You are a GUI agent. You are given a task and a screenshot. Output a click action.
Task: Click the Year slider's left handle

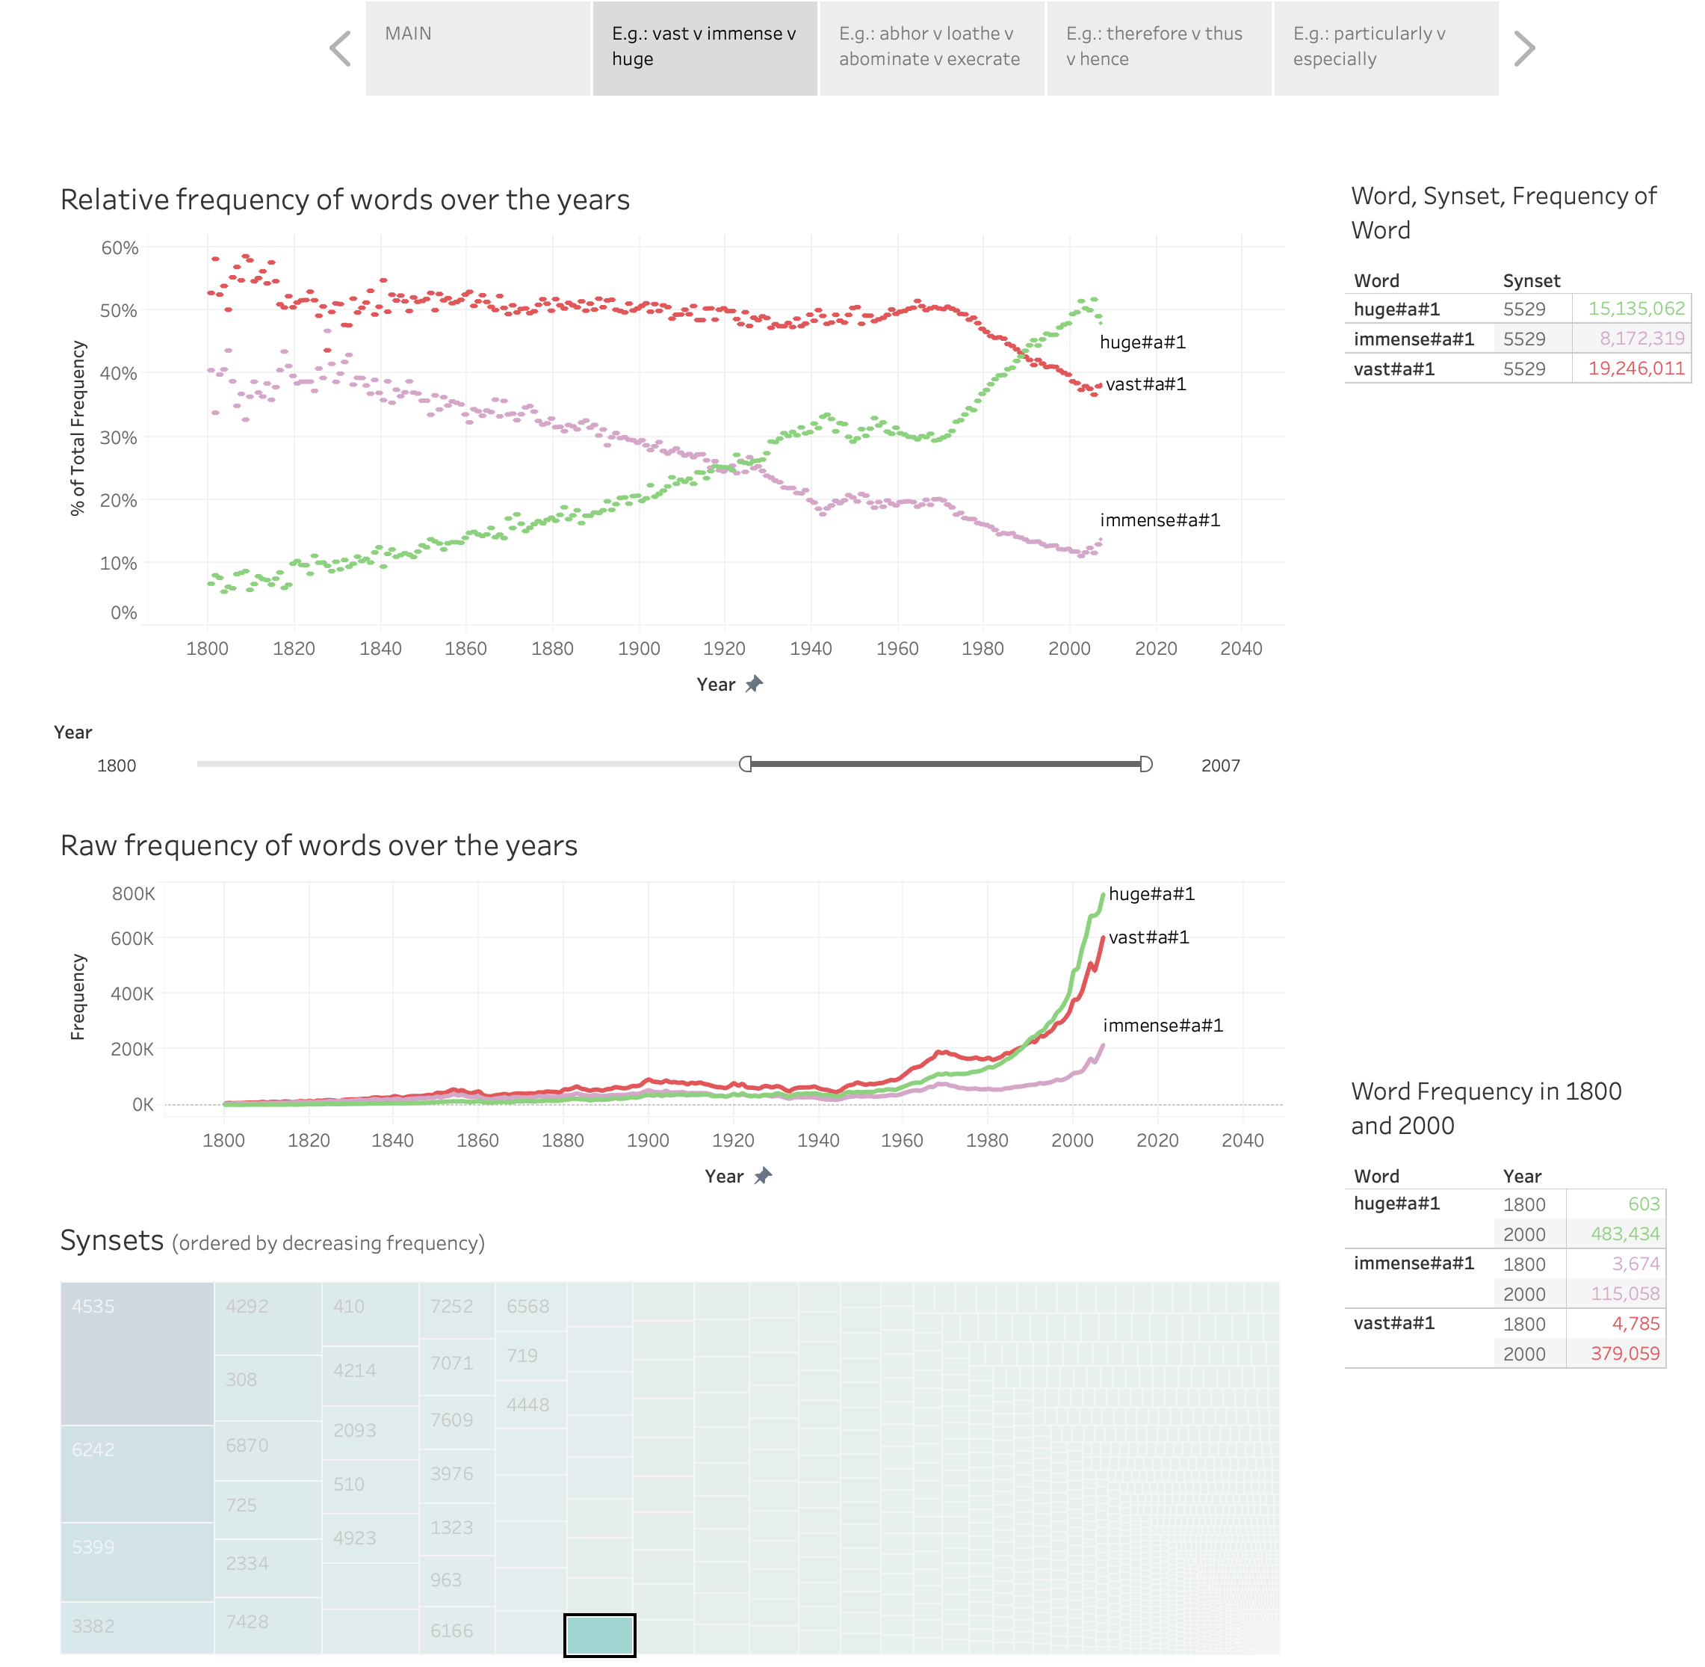[745, 764]
